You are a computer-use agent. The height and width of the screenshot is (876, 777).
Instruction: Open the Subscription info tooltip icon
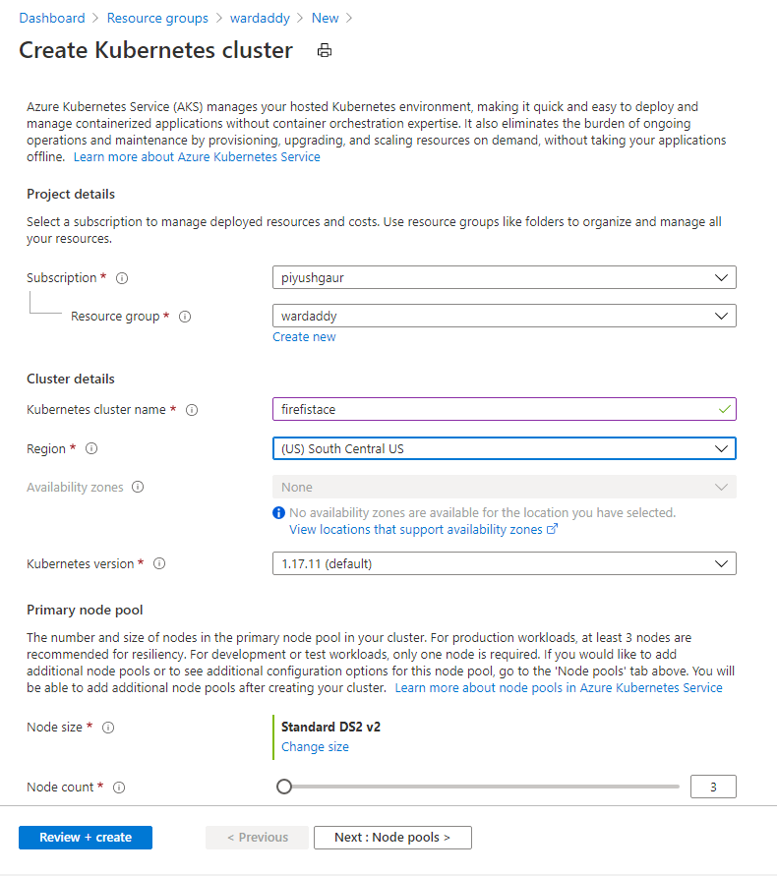[121, 277]
